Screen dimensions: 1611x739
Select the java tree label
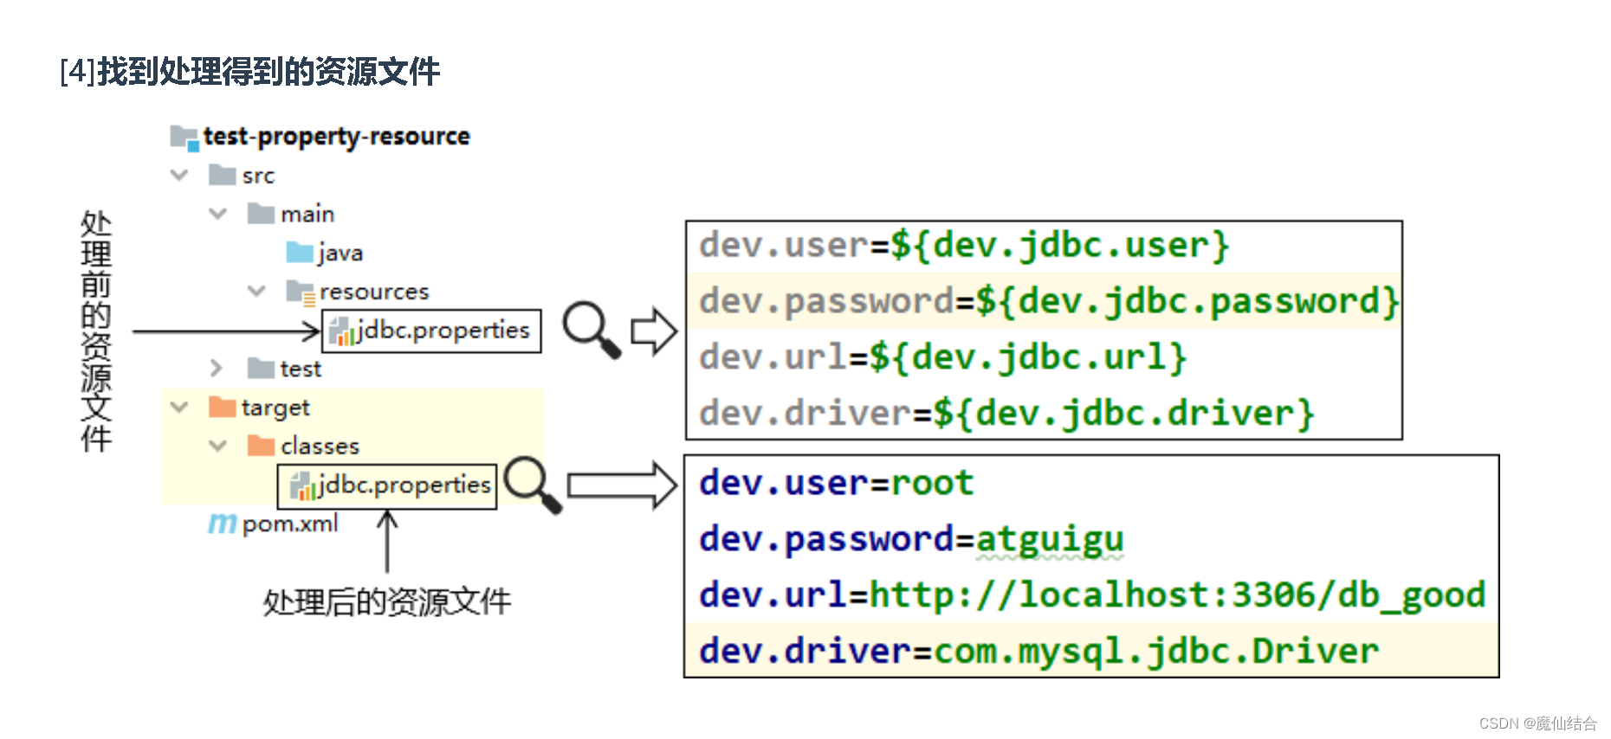pyautogui.click(x=340, y=254)
